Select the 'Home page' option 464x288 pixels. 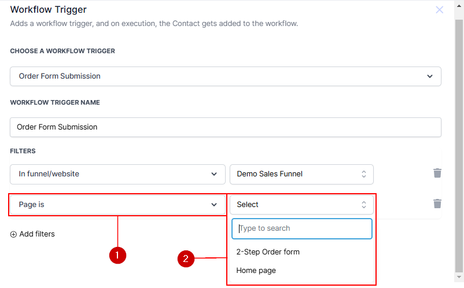[x=256, y=271]
